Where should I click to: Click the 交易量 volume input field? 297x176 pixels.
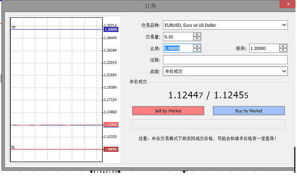(x=178, y=37)
